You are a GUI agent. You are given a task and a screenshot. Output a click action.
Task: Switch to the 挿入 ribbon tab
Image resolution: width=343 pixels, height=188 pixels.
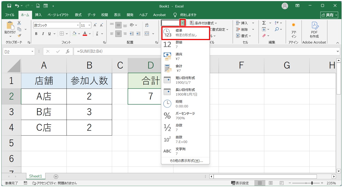point(38,15)
